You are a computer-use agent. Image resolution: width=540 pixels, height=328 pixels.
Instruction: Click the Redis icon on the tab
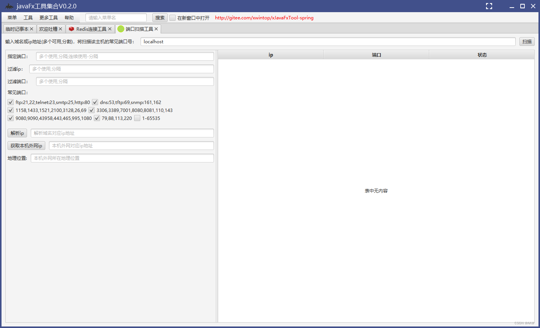(x=71, y=29)
